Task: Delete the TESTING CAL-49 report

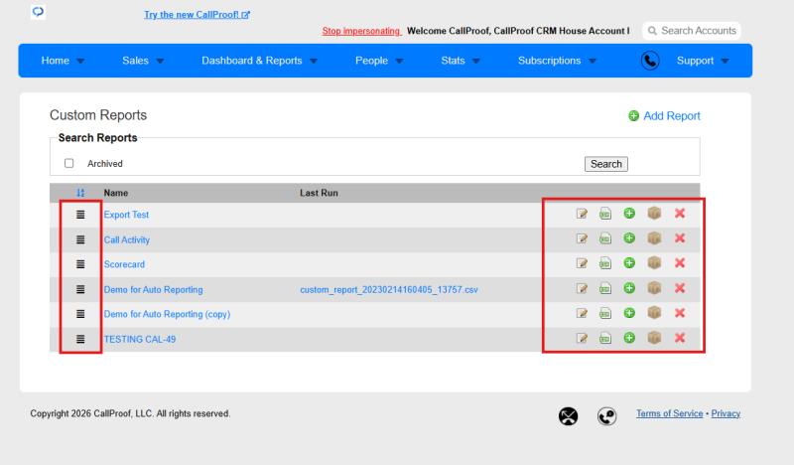Action: (x=680, y=338)
